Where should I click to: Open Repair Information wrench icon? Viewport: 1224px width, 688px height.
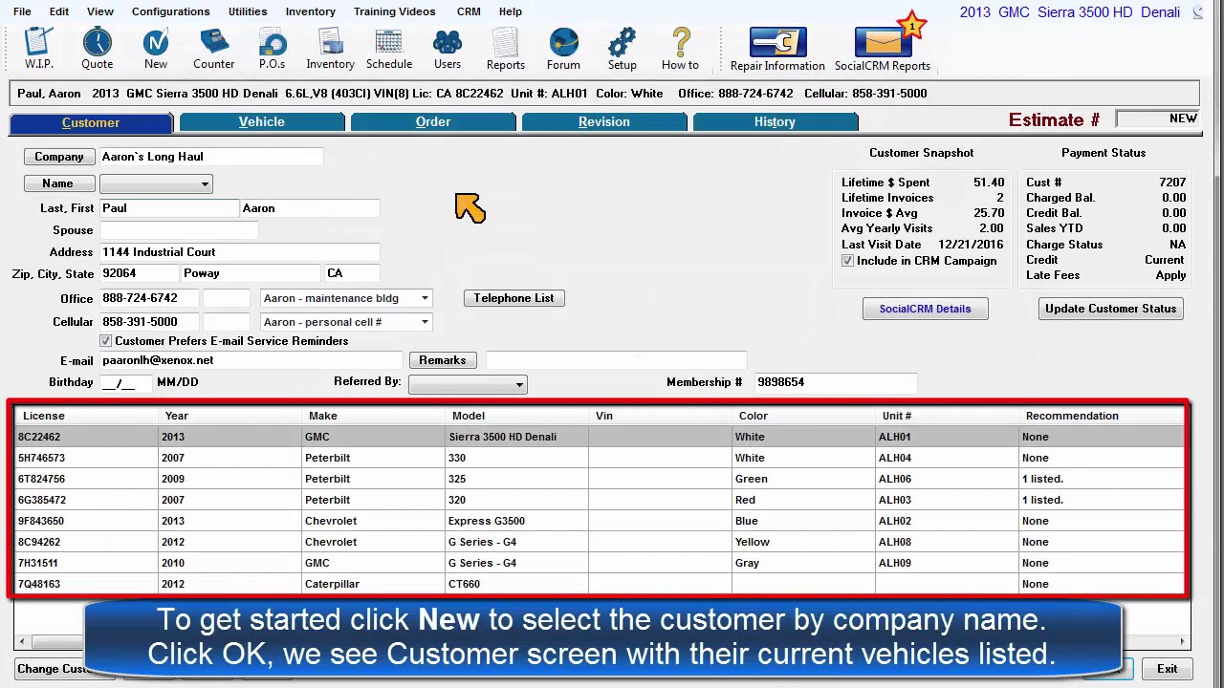click(776, 49)
